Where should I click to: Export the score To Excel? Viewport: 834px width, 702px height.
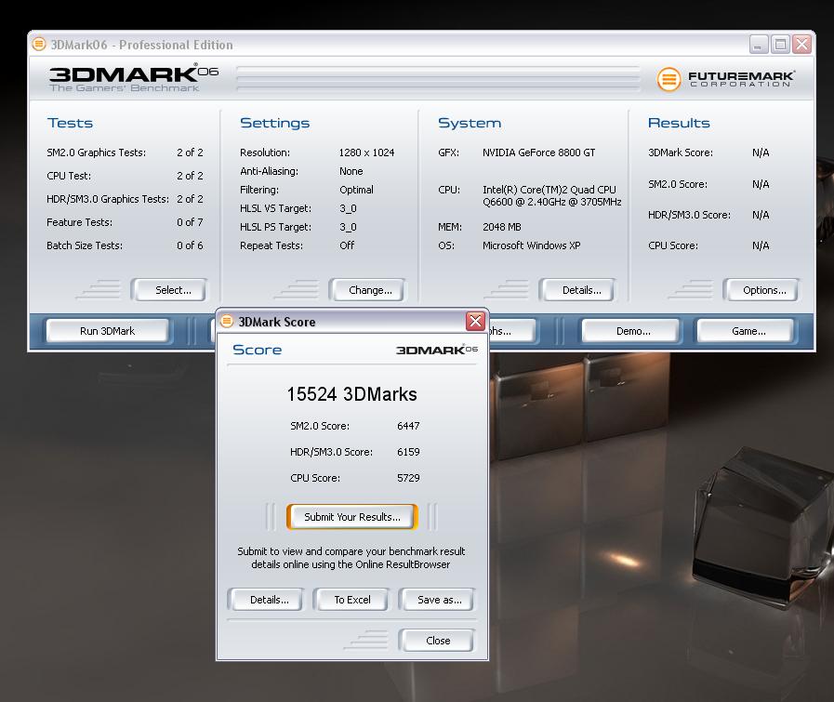(352, 600)
